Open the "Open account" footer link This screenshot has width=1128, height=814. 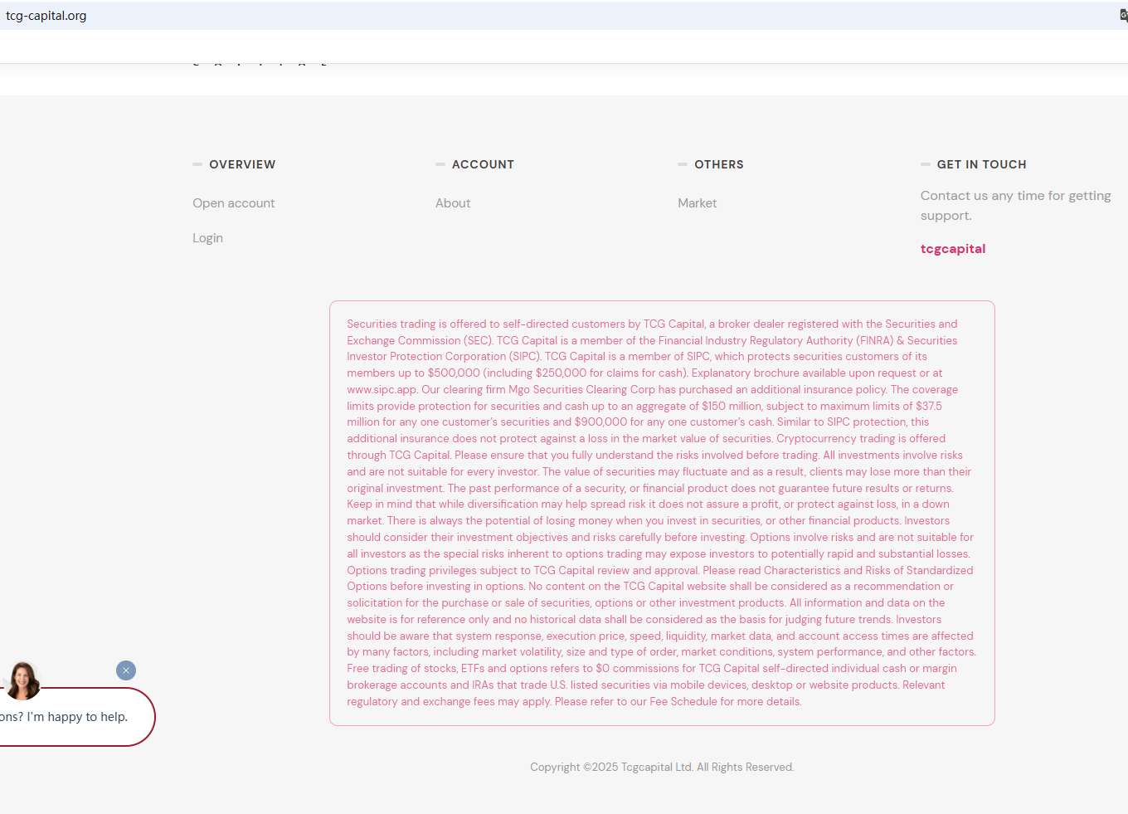click(234, 203)
